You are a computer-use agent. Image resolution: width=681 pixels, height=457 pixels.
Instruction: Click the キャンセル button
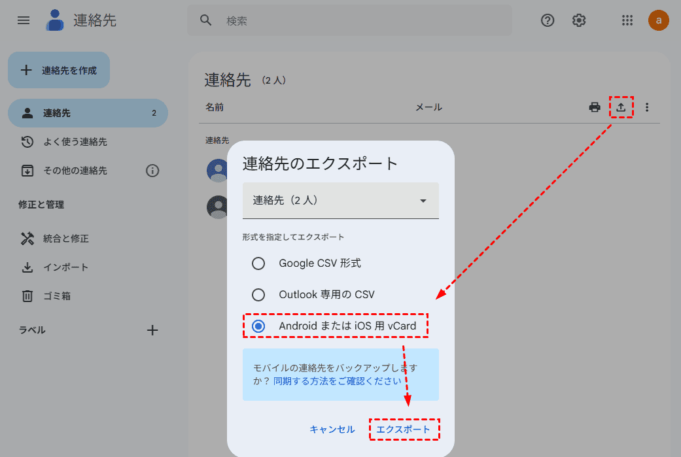tap(332, 430)
